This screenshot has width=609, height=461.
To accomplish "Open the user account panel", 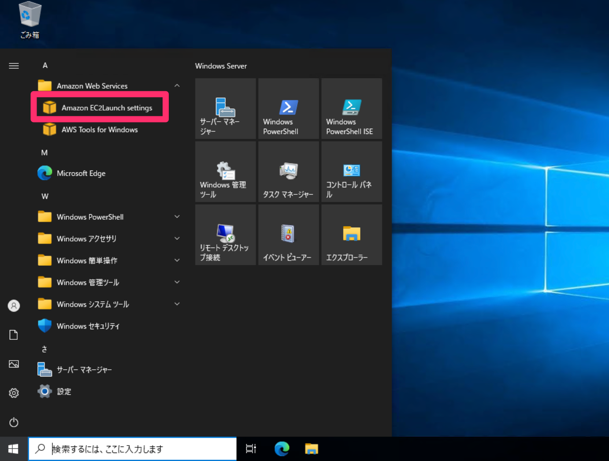I will [x=14, y=305].
